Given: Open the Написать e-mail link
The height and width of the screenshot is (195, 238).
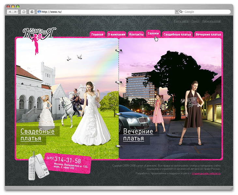Looking at the screenshot, I should 211,21.
